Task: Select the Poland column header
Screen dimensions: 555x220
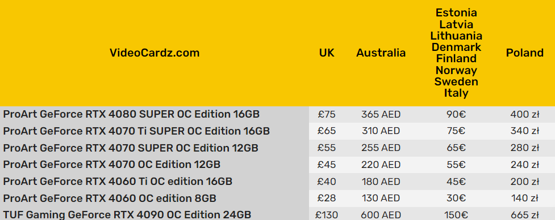Action: tap(524, 53)
